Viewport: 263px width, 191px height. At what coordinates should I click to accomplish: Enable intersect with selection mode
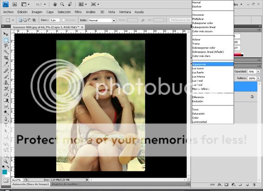[x=34, y=20]
